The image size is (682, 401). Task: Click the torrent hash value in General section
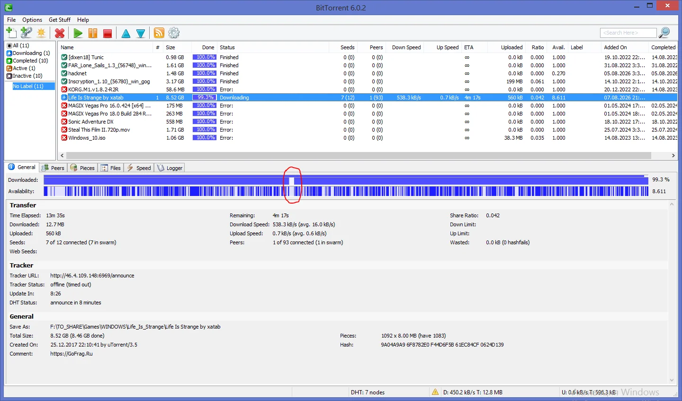[442, 345]
